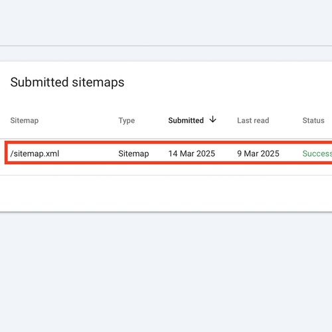Click divider line under the table headers

[x=166, y=139]
